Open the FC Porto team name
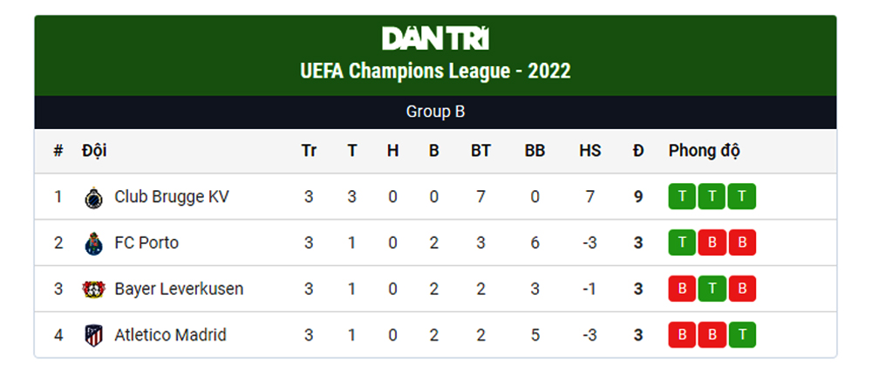This screenshot has width=872, height=375. coord(146,243)
